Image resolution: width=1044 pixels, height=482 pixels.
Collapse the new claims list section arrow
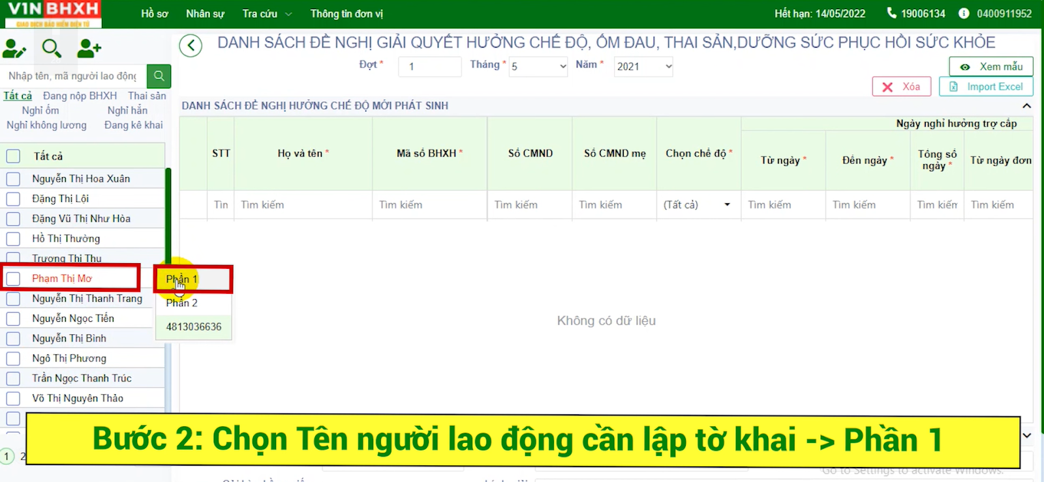pos(1026,106)
